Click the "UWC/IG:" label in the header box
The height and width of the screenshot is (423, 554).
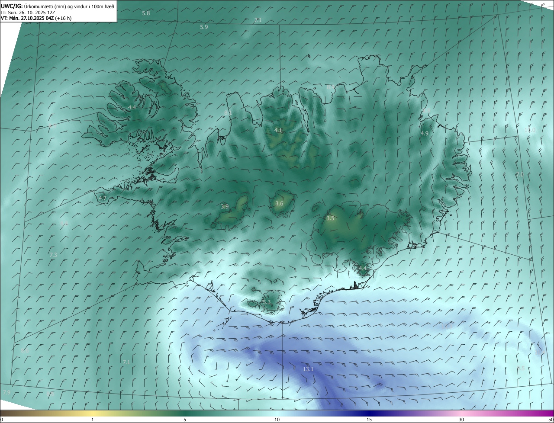(x=12, y=6)
